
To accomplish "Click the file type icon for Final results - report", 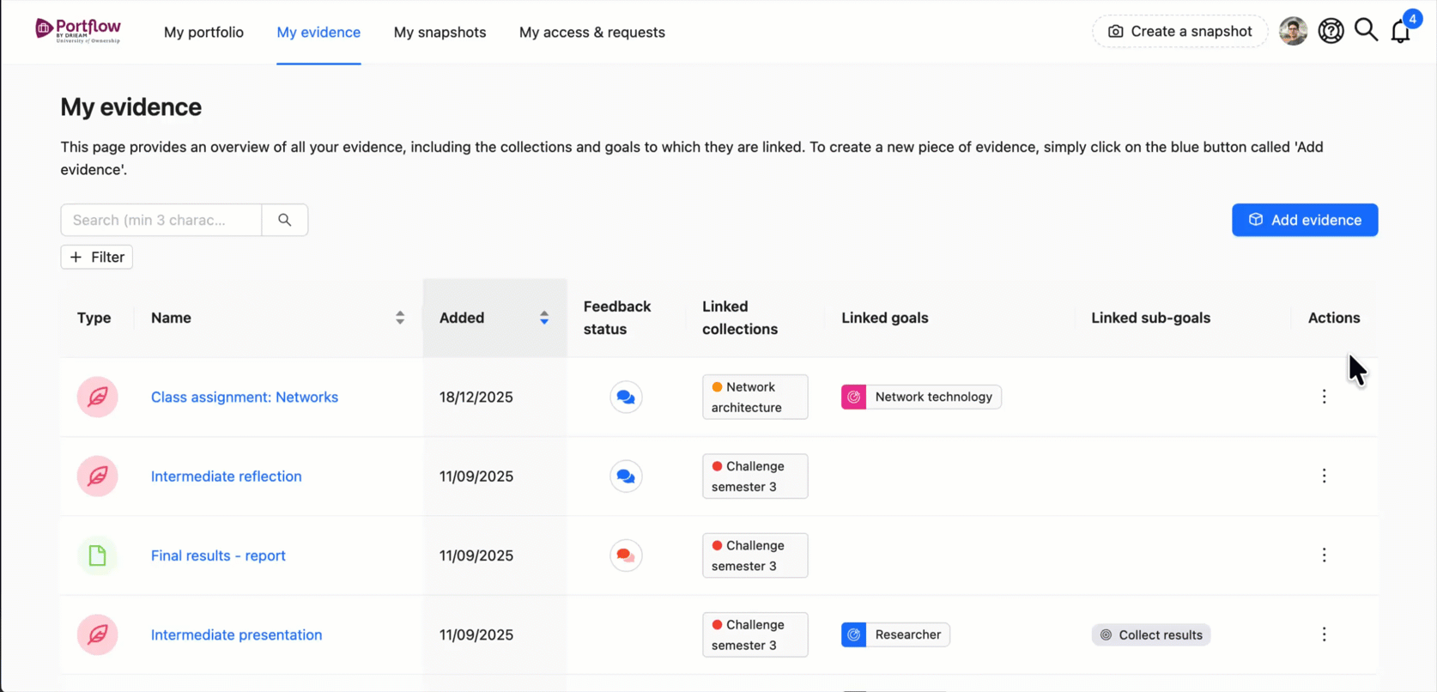I will [x=98, y=555].
